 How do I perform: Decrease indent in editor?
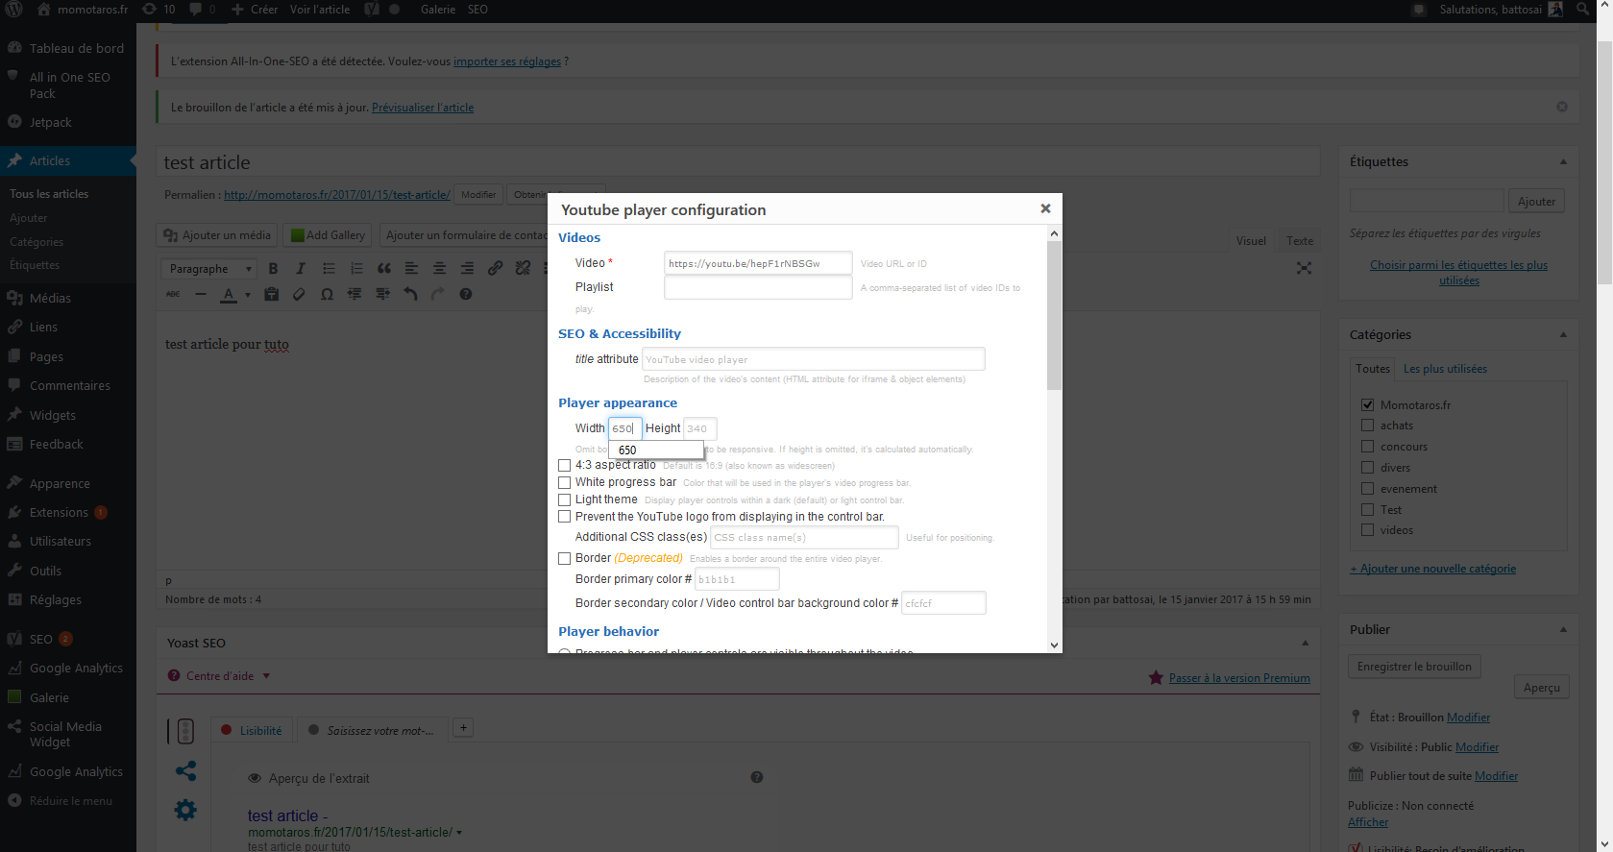click(354, 294)
